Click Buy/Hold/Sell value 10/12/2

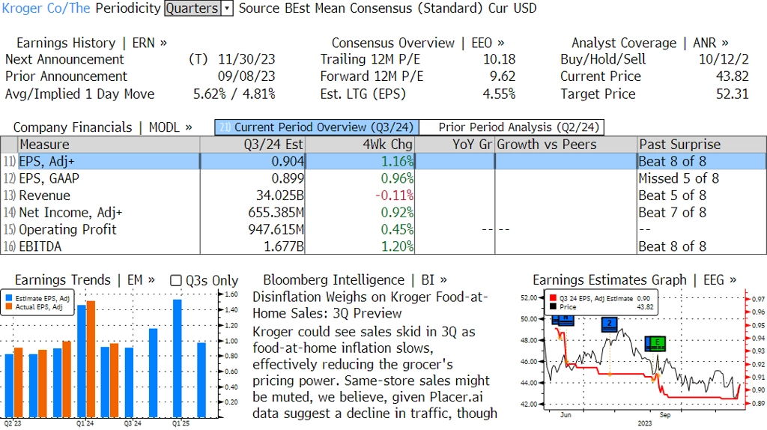pyautogui.click(x=724, y=59)
